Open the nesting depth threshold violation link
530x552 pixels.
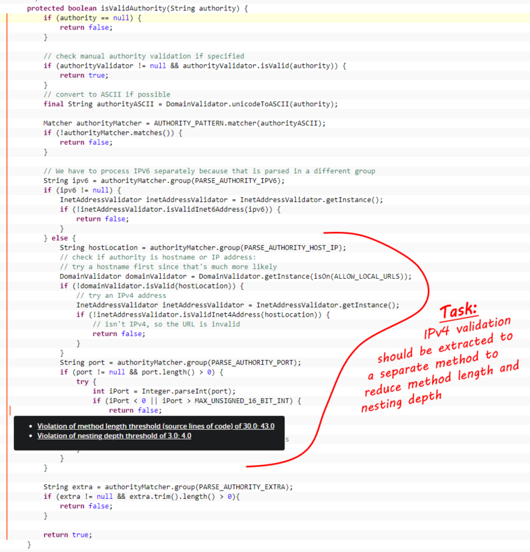click(x=114, y=436)
